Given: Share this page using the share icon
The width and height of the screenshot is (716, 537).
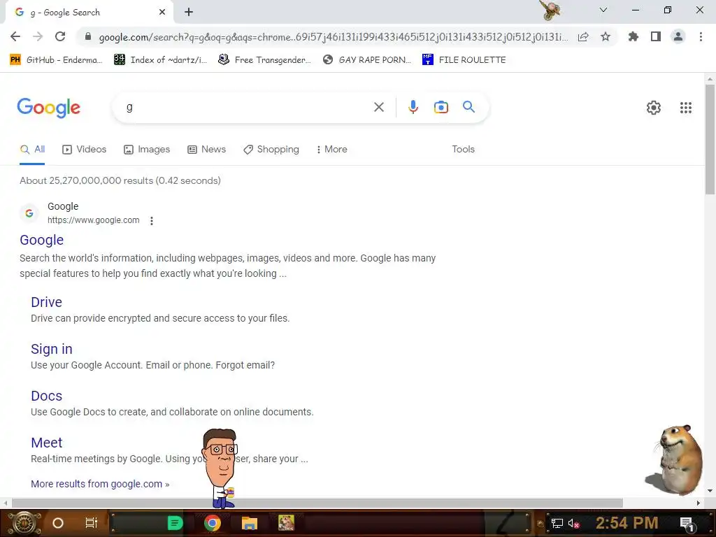Looking at the screenshot, I should pyautogui.click(x=583, y=36).
